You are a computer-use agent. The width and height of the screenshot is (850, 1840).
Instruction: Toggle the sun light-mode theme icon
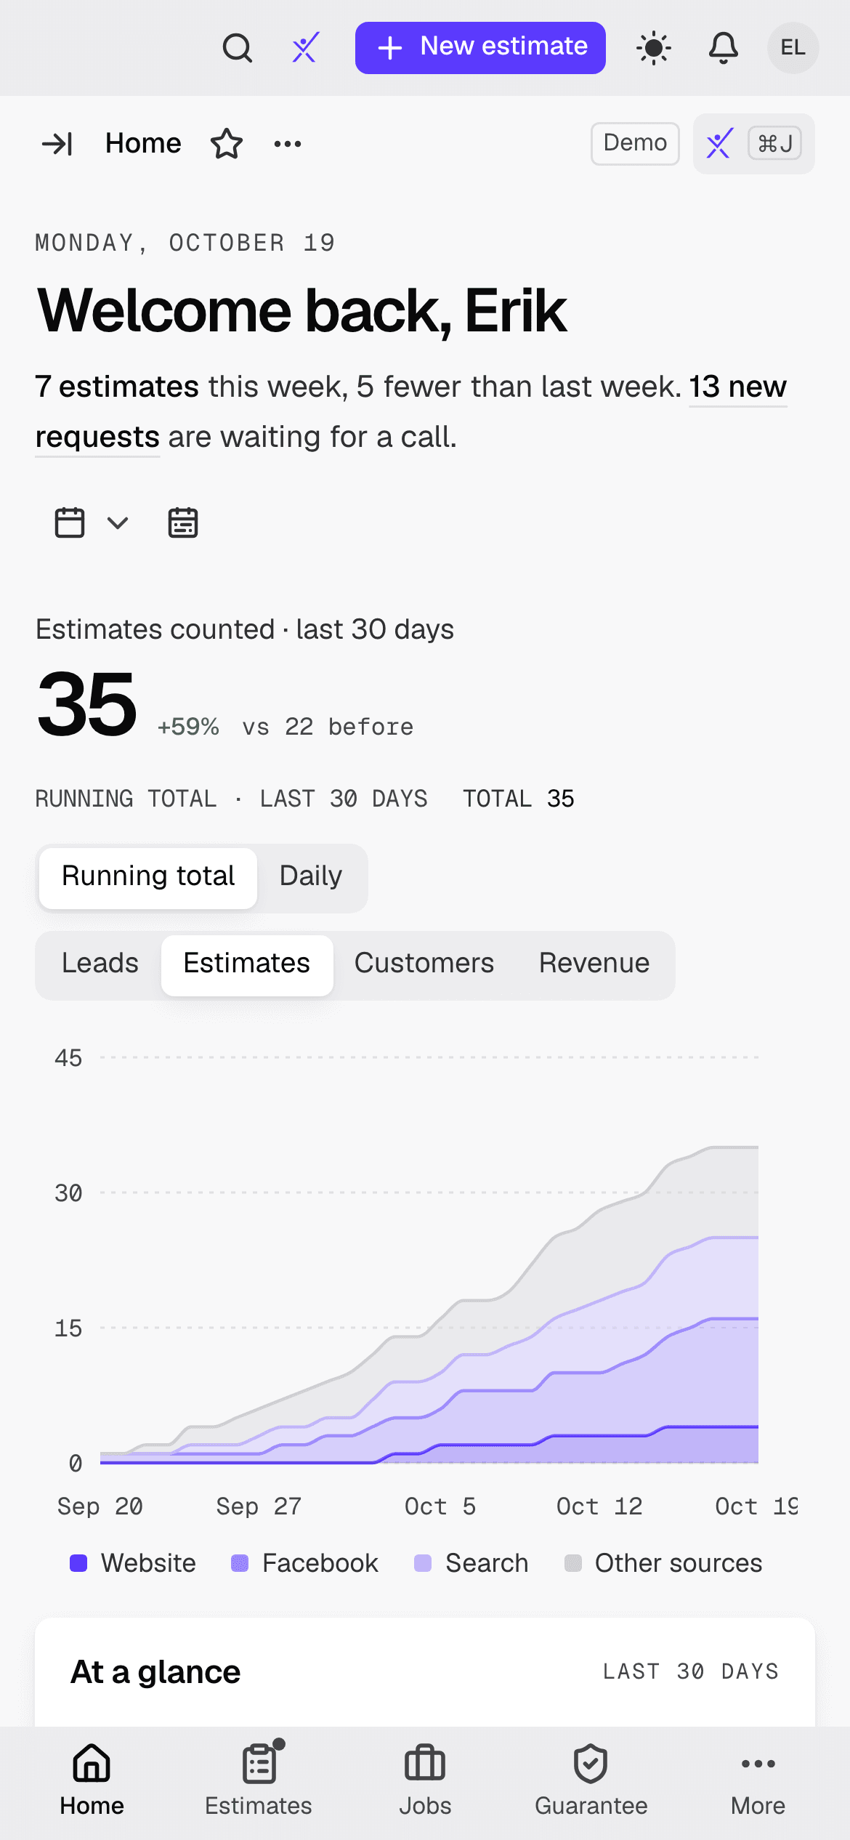click(653, 48)
